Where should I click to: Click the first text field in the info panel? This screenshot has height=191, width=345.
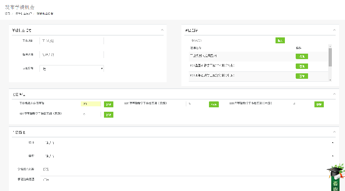(71, 41)
